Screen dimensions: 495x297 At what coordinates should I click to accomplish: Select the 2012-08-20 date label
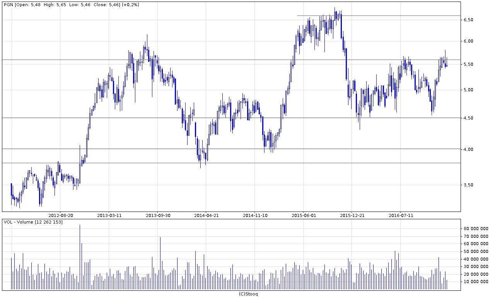[61, 215]
